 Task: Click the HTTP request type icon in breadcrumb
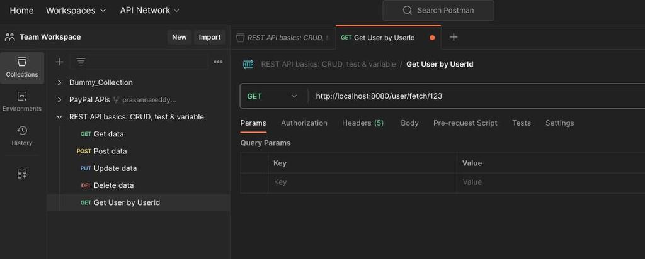point(248,65)
